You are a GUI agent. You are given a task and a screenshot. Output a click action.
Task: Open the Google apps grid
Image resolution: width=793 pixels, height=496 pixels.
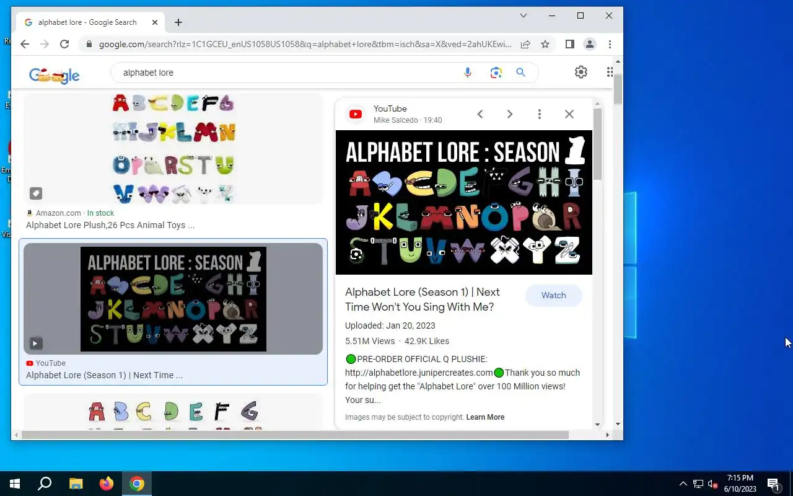[610, 72]
